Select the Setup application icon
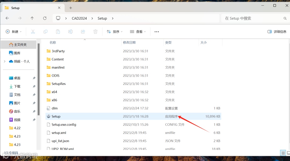290x161 pixels. pos(48,116)
